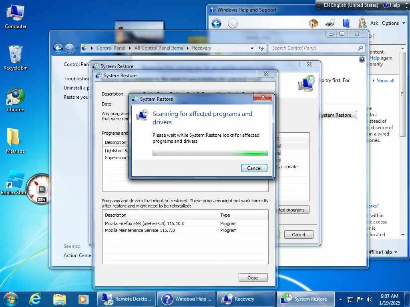Open EN English language bar selector
Screen dimensions: 410x307
click(350, 5)
